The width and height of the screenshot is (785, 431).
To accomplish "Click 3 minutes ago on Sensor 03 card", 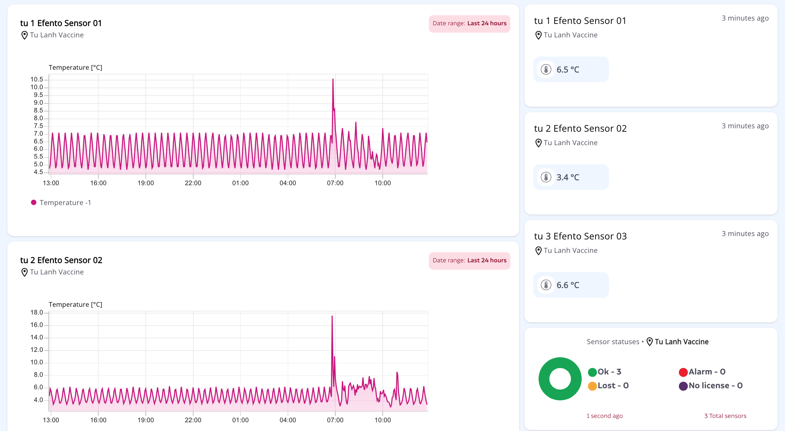I will pos(745,234).
